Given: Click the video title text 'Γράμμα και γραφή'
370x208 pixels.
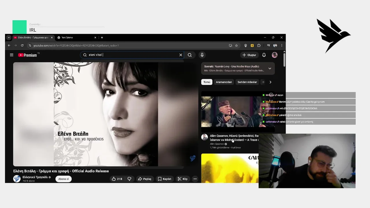Looking at the screenshot, I should (55, 171).
